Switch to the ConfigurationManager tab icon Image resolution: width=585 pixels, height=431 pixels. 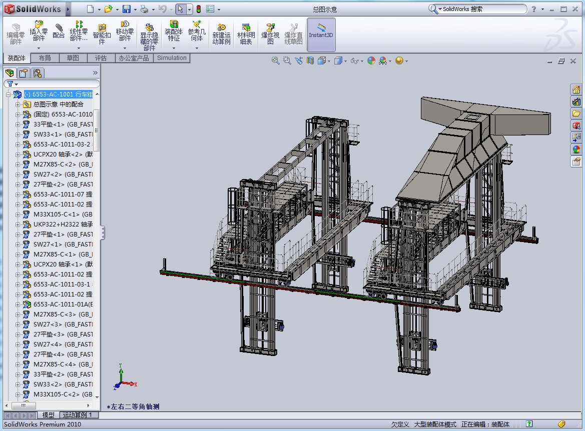click(x=38, y=73)
